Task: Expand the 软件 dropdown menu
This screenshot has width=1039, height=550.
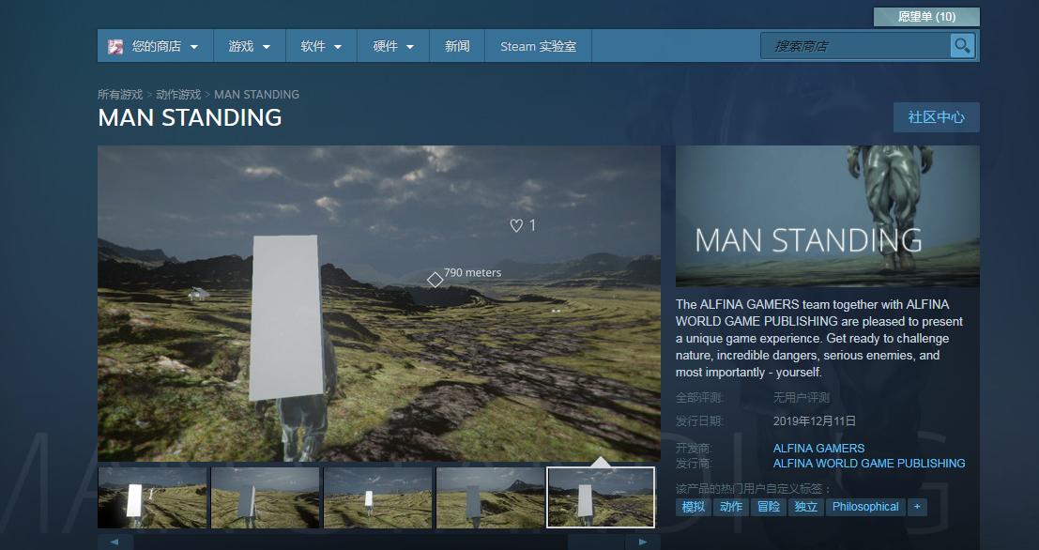Action: coord(321,46)
